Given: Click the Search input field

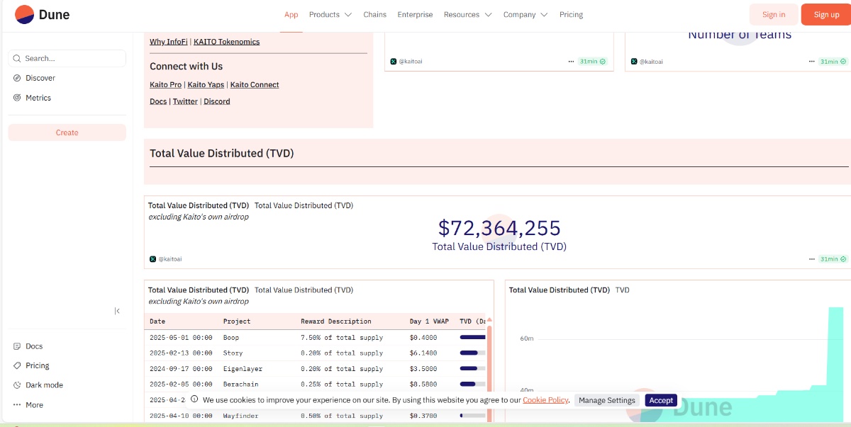Looking at the screenshot, I should click(x=71, y=59).
